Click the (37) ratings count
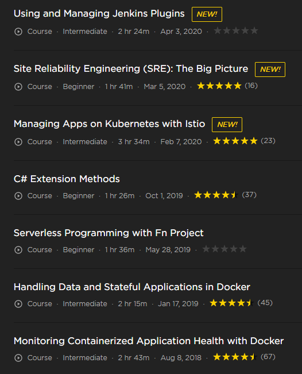302x374 pixels. [x=249, y=195]
